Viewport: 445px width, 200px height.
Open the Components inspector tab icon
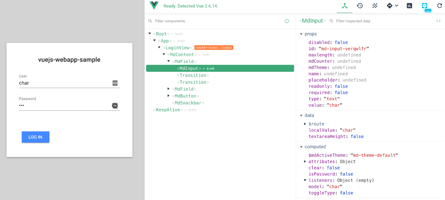pyautogui.click(x=344, y=6)
